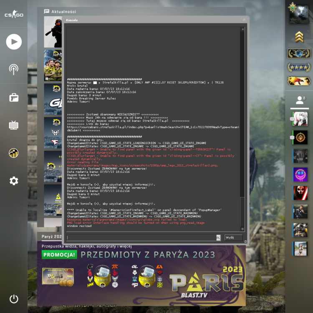Select the PRZEDMIOTY Z PARYŻA 2023 heading
The image size is (313, 313).
click(148, 255)
